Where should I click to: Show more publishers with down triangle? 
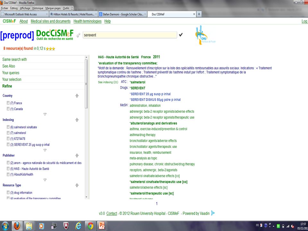[45, 180]
